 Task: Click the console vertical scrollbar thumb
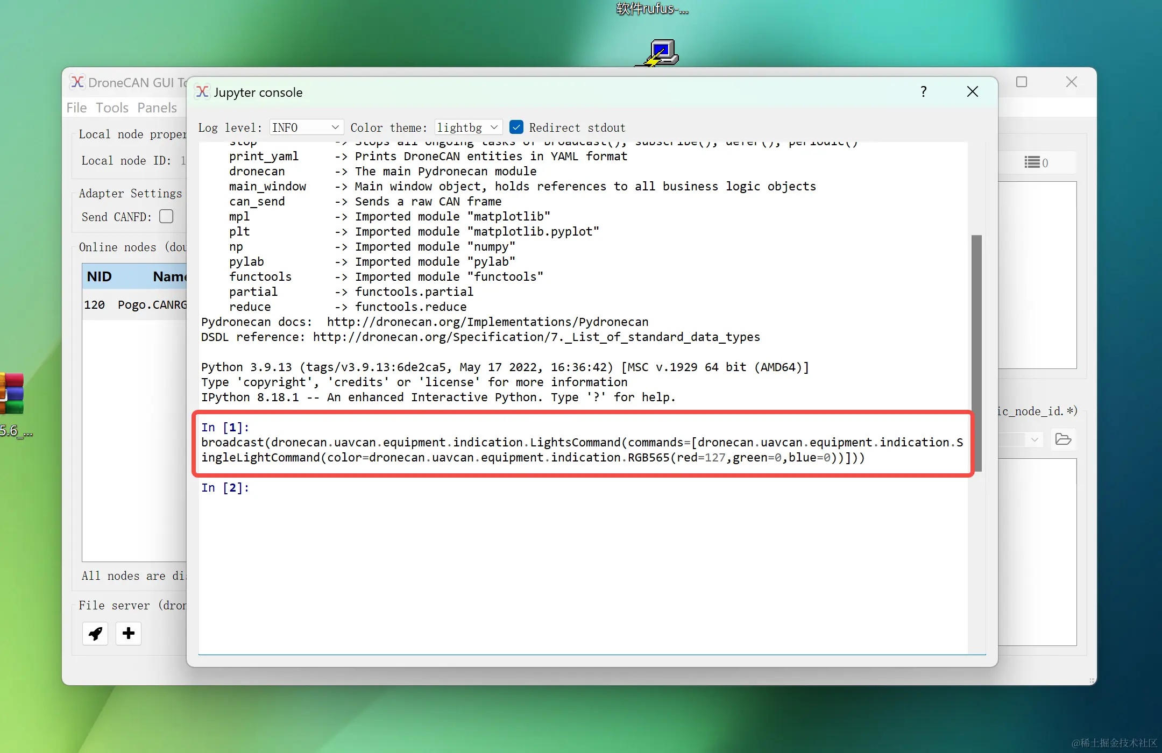[976, 352]
